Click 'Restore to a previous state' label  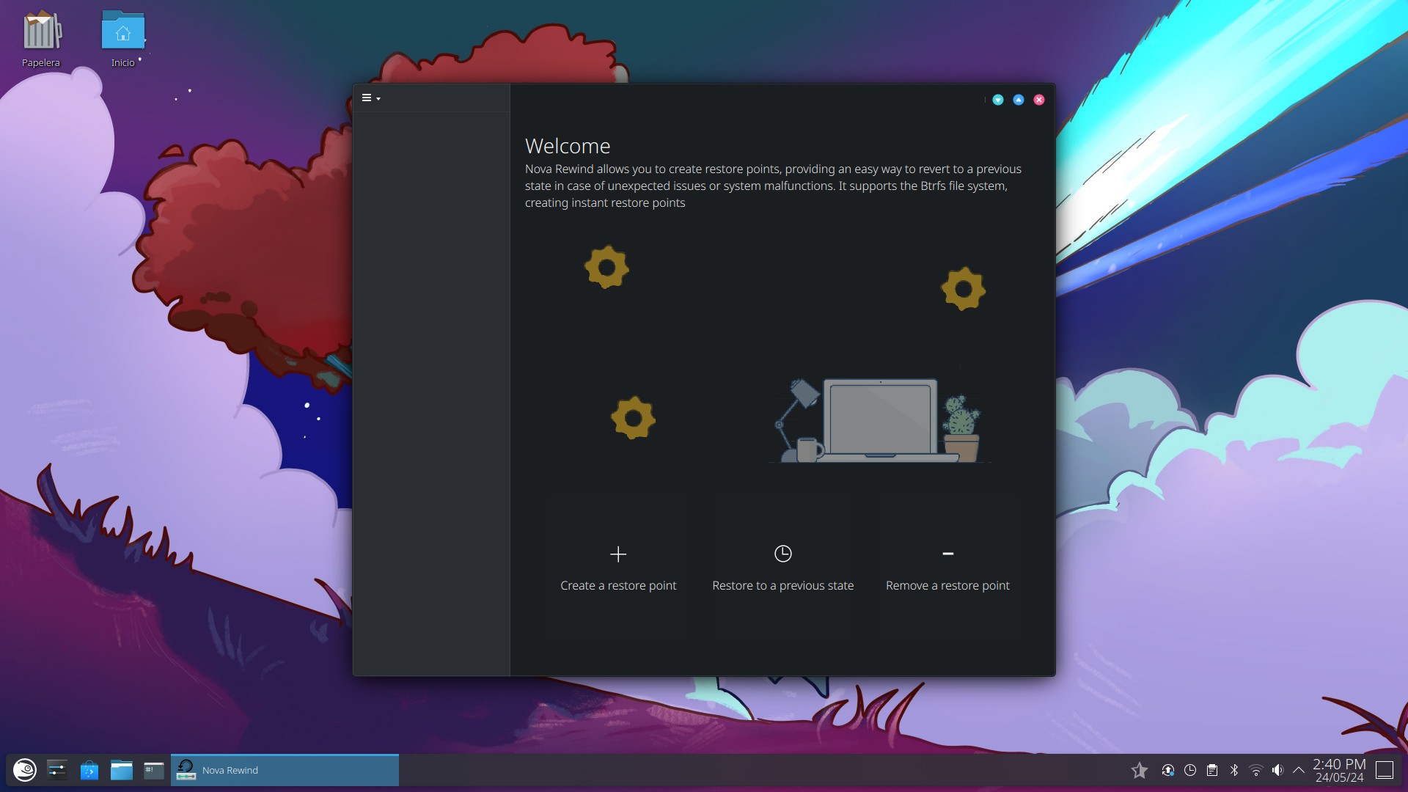(782, 585)
